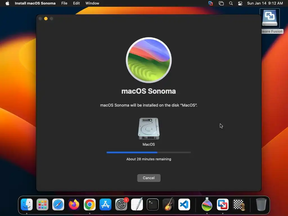Open Stage Manager menu bar icon
The height and width of the screenshot is (216, 288).
[221, 3]
